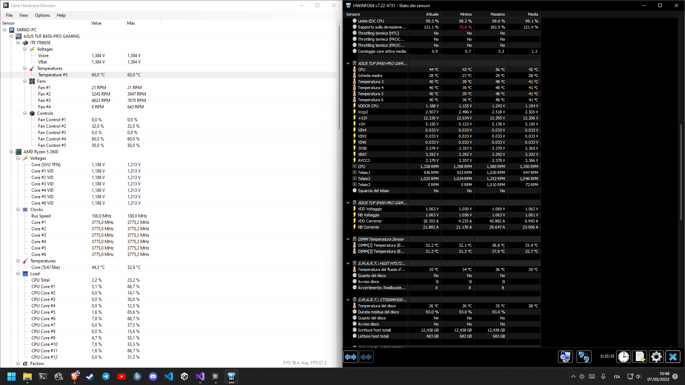Reset timers using the clock icon
685x385 pixels.
pyautogui.click(x=623, y=356)
